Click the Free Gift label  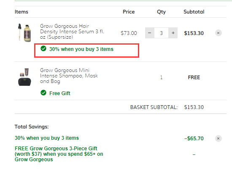[60, 93]
